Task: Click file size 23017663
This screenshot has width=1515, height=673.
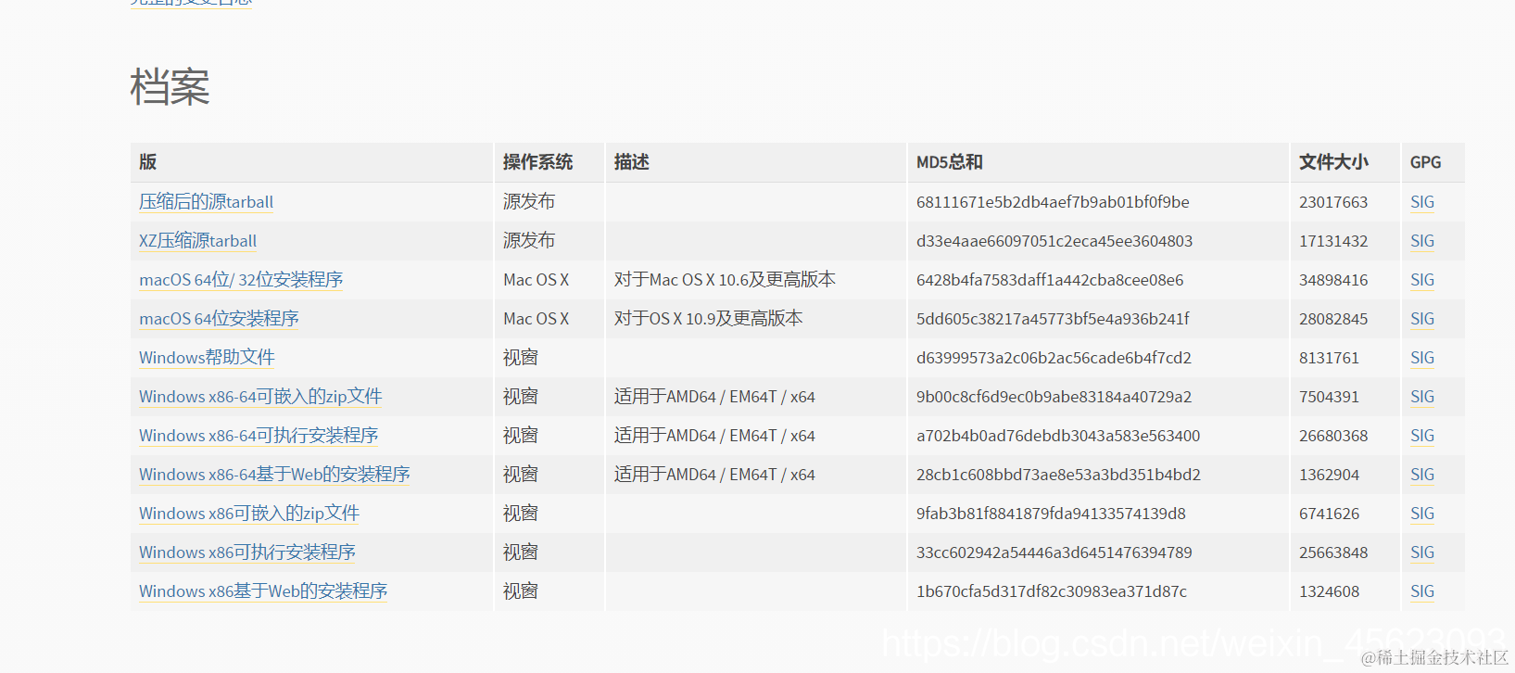Action: tap(1333, 202)
